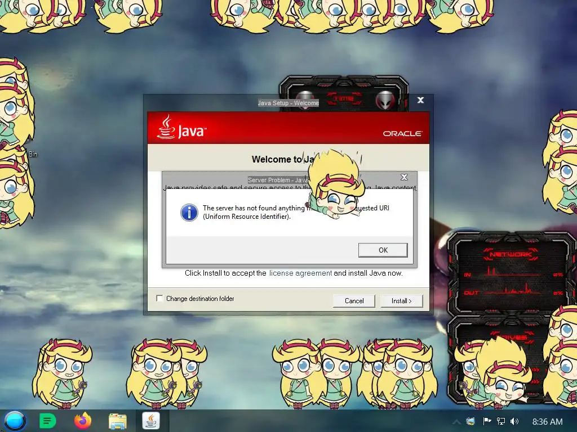Launch Firefox from the taskbar

click(83, 421)
